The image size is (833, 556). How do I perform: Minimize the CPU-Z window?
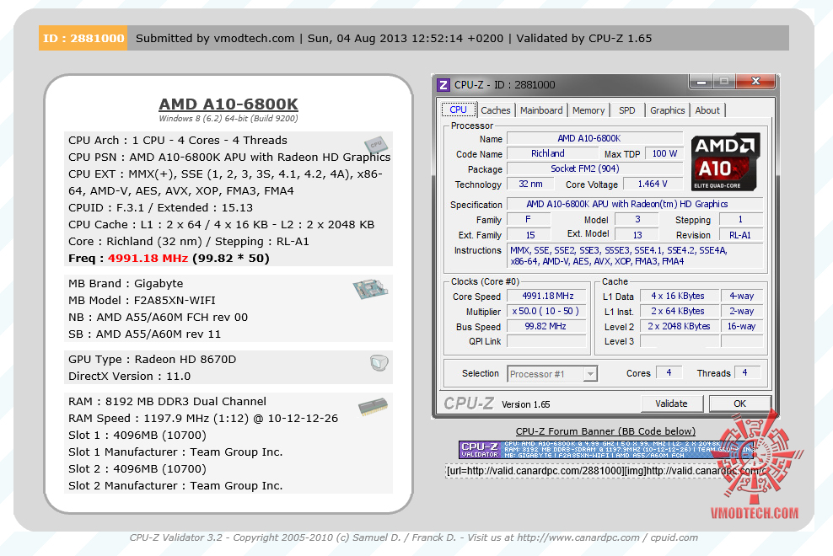[x=701, y=82]
